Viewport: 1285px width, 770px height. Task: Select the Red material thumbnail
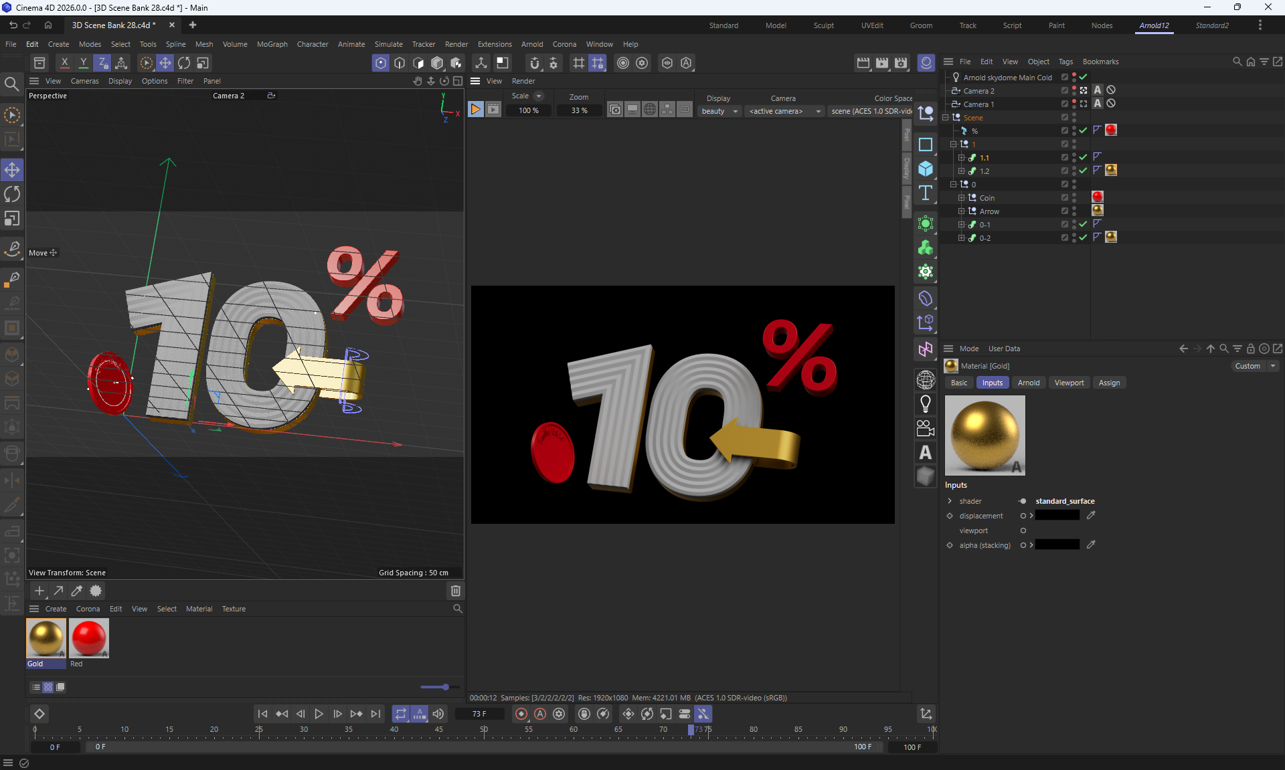(89, 638)
